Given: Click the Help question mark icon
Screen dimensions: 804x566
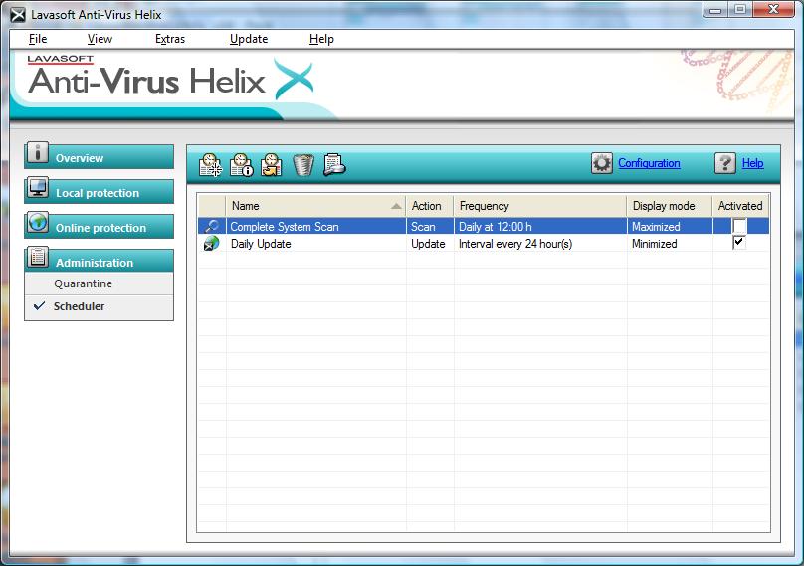Looking at the screenshot, I should pos(725,164).
